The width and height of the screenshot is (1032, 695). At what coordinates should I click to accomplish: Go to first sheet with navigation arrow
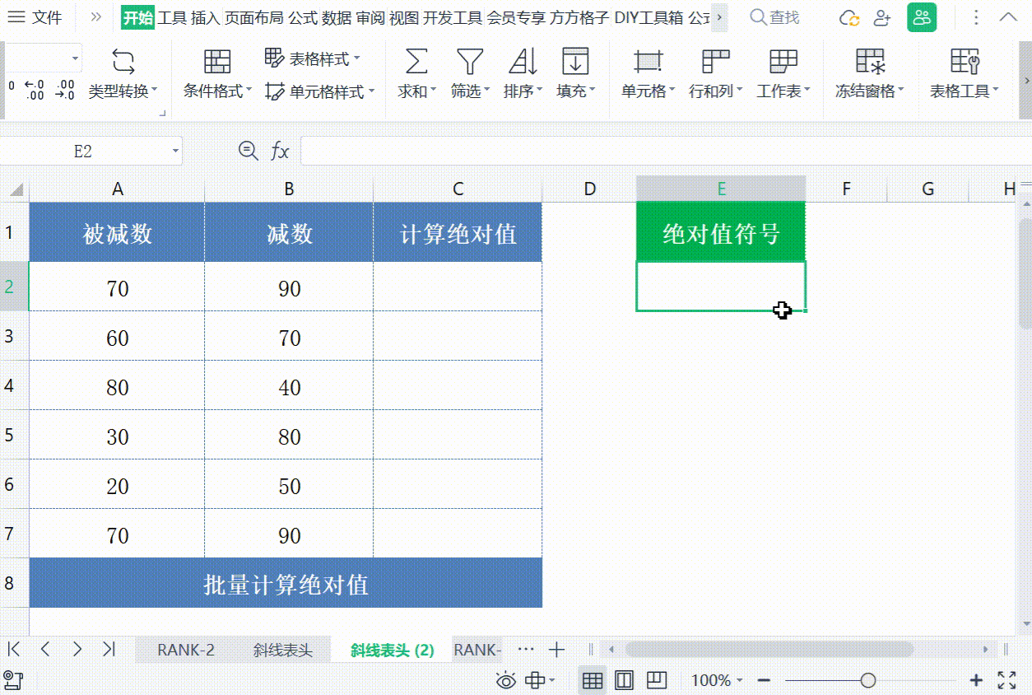coord(14,649)
